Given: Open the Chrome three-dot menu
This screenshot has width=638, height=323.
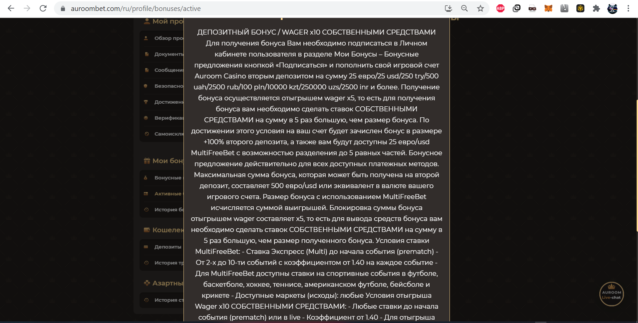Looking at the screenshot, I should point(628,9).
